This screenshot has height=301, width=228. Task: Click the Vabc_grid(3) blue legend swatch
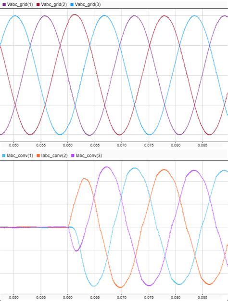pos(72,5)
